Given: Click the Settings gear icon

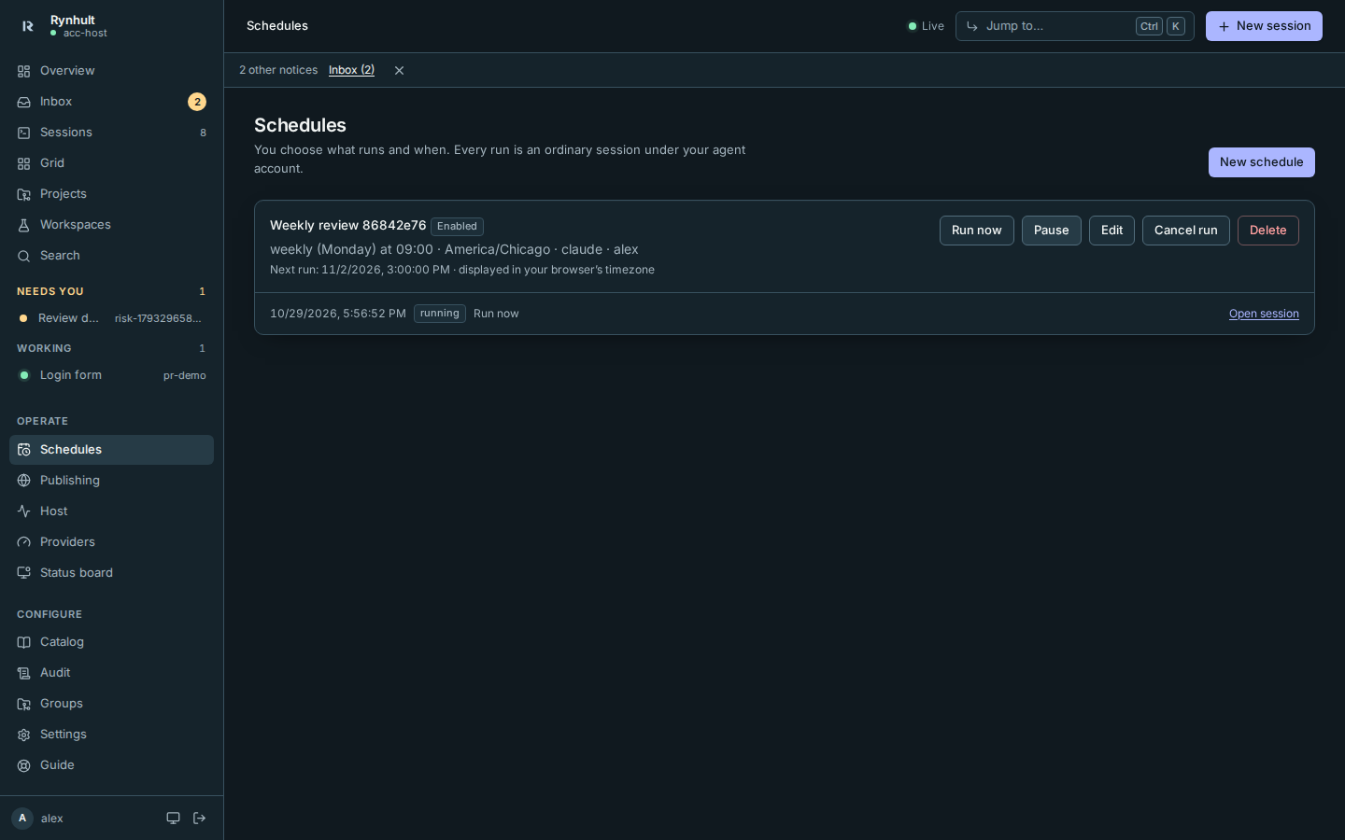Looking at the screenshot, I should 24,735.
